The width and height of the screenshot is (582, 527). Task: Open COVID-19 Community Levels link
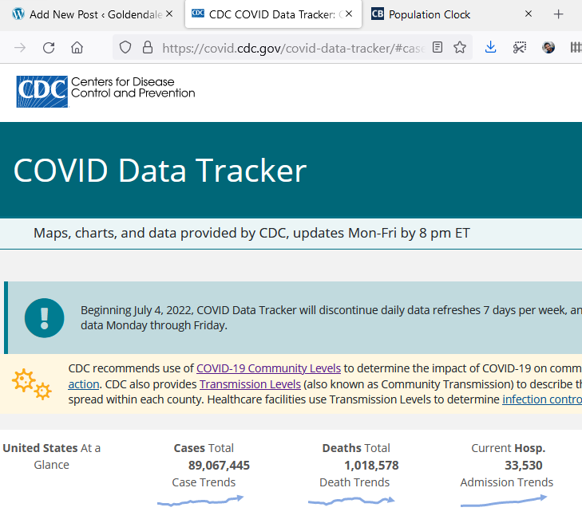click(x=268, y=368)
